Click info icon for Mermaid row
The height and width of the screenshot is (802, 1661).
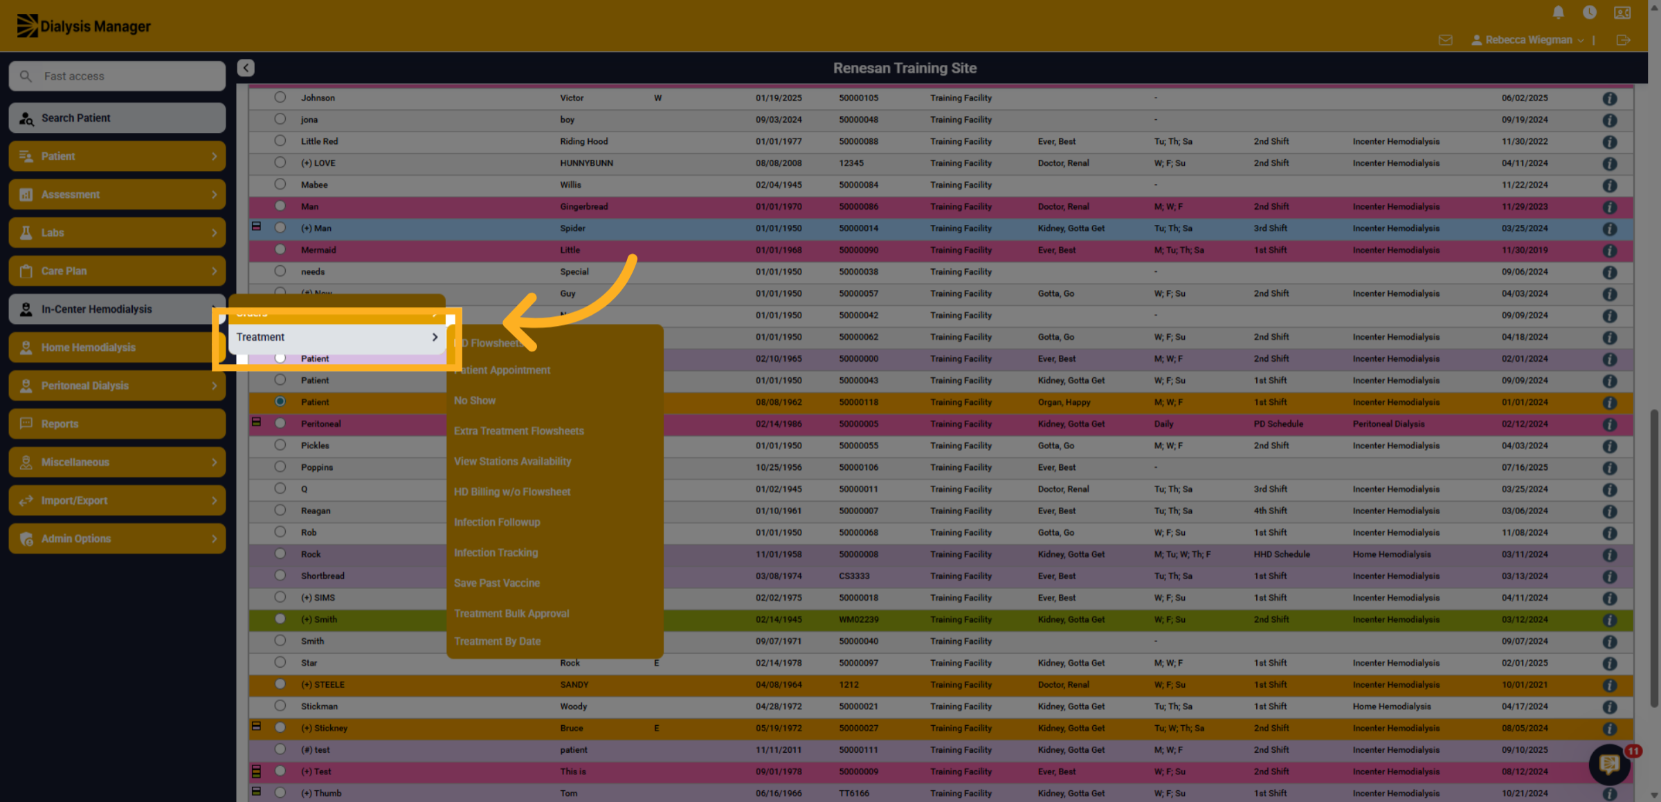pos(1610,251)
